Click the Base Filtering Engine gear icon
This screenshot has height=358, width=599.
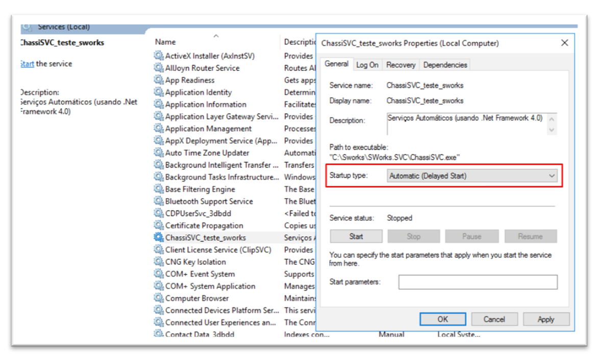tap(159, 189)
